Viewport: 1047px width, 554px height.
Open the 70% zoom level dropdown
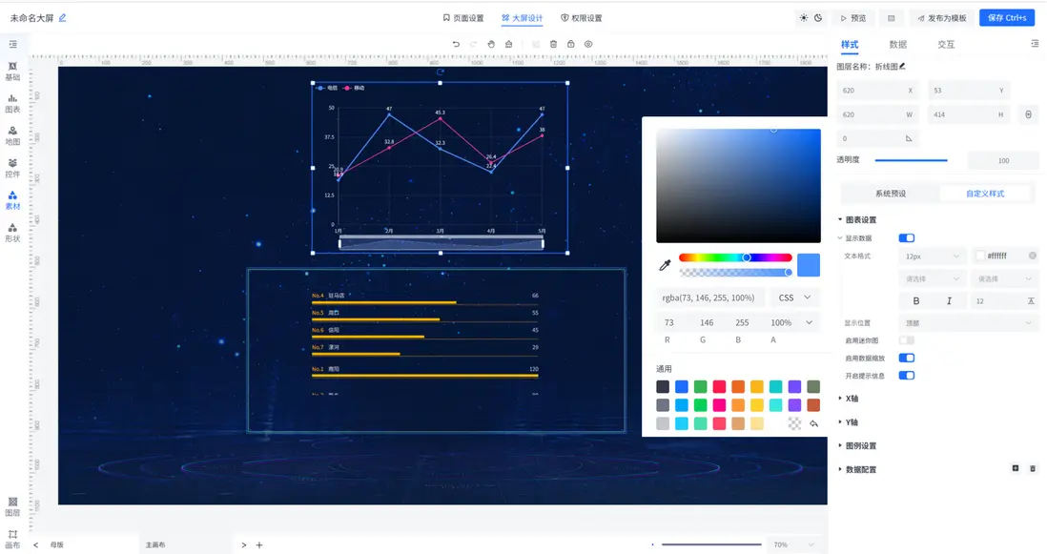(794, 544)
